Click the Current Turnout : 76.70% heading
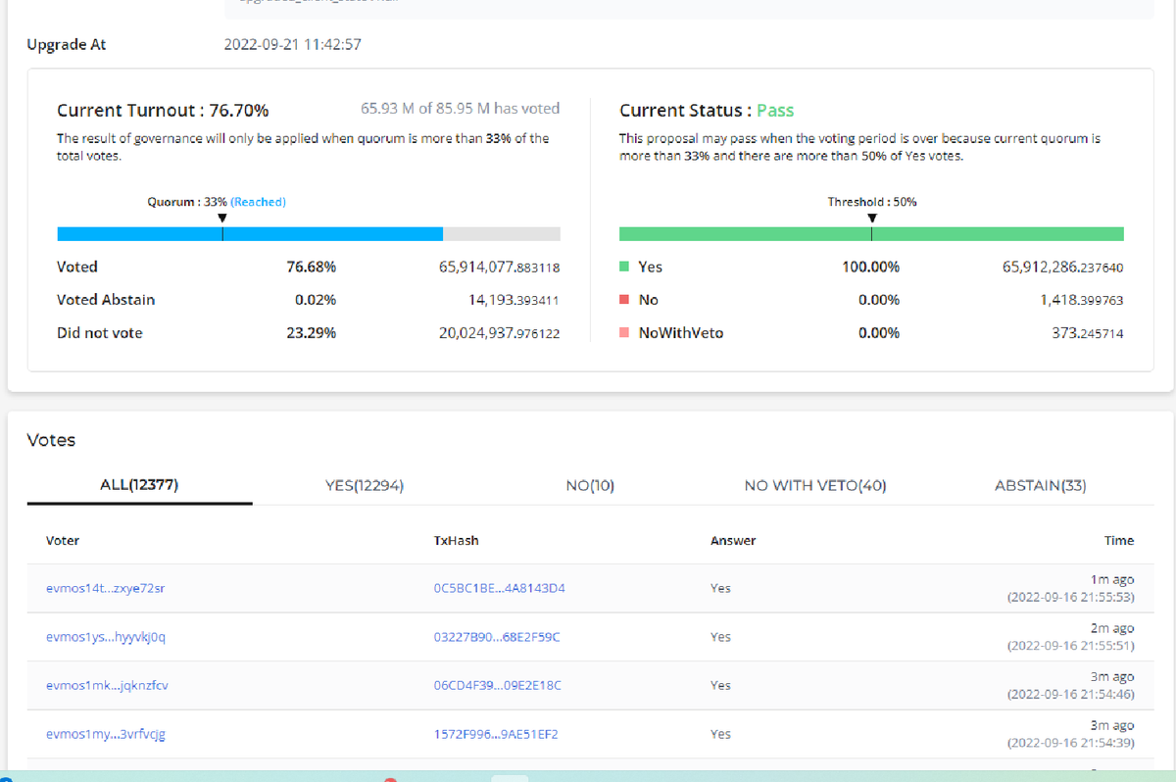 pyautogui.click(x=163, y=110)
